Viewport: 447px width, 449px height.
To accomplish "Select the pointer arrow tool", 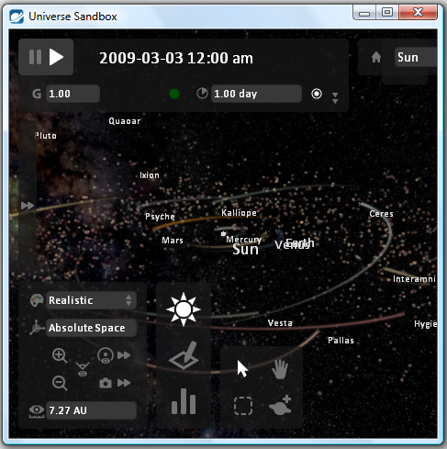I will click(x=242, y=369).
